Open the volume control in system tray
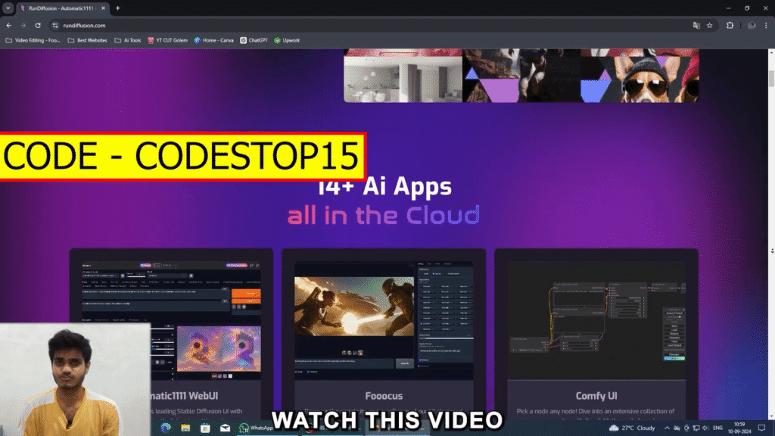Image resolution: width=775 pixels, height=436 pixels. coord(705,428)
